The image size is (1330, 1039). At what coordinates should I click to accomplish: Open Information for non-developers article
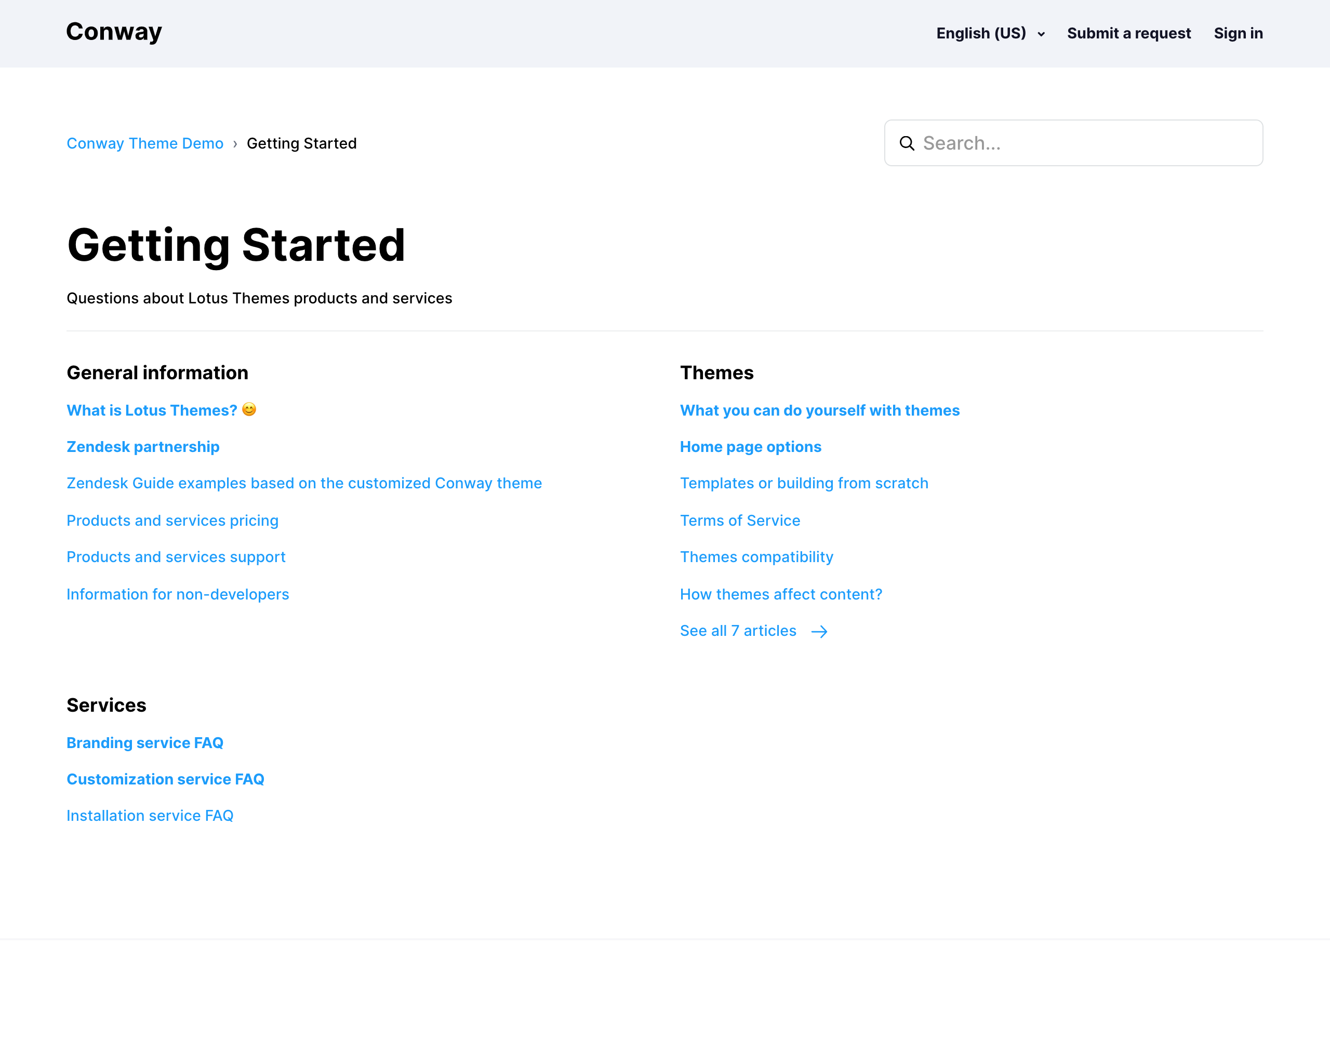[178, 594]
